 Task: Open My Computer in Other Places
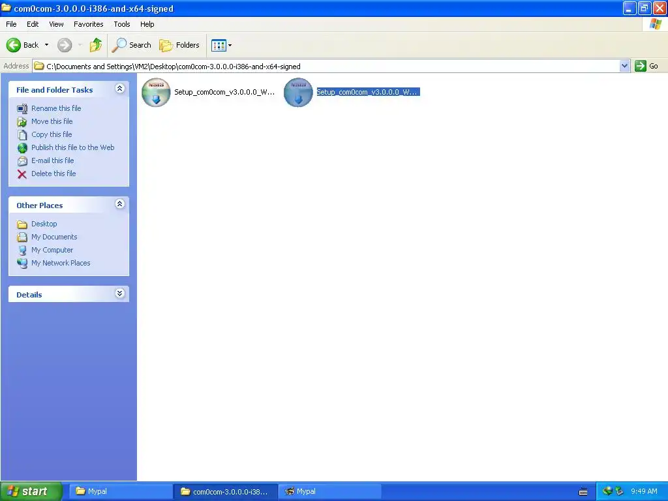[x=52, y=250]
